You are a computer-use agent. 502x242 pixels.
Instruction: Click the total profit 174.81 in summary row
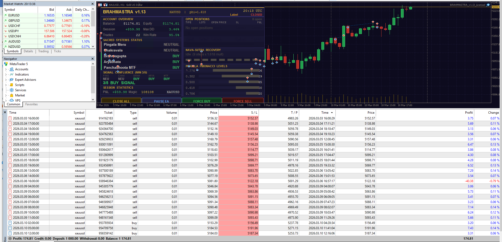pyautogui.click(x=468, y=239)
